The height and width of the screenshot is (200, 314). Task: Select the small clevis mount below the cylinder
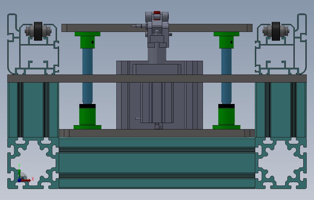tap(159, 126)
